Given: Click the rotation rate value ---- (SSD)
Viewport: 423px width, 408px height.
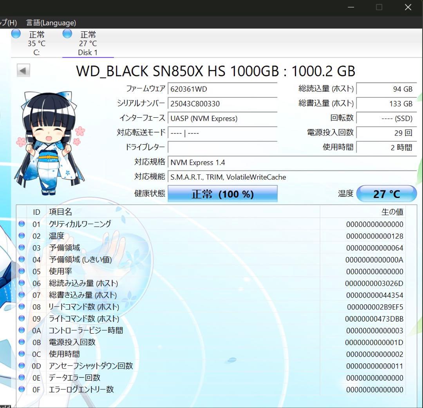Looking at the screenshot, I should 387,118.
